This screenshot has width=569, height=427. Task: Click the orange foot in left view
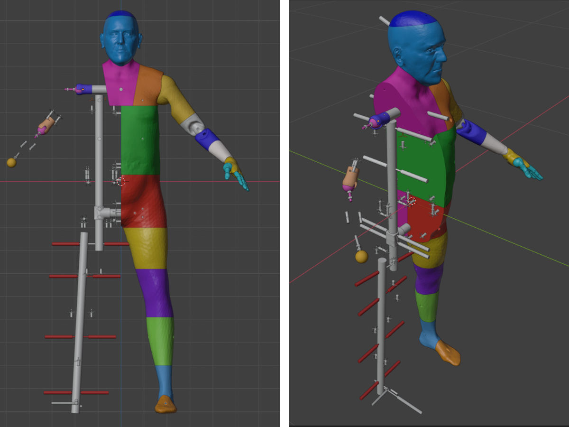tap(165, 404)
